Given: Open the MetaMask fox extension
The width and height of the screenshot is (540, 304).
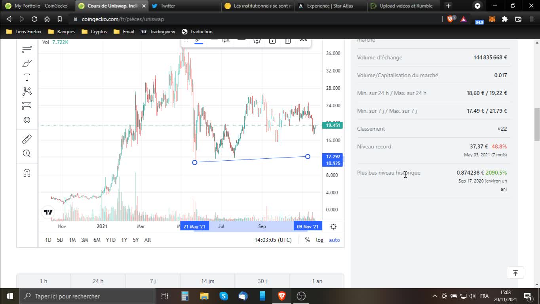Looking at the screenshot, I should (492, 19).
